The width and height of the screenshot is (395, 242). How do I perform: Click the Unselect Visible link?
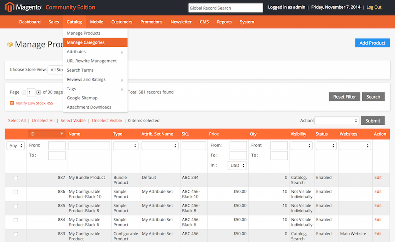[107, 121]
